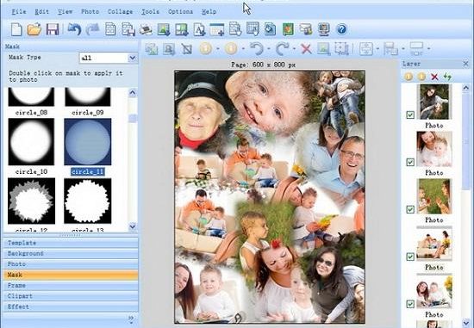
Task: Expand the sidebar chevron below Effect
Action: click(131, 318)
